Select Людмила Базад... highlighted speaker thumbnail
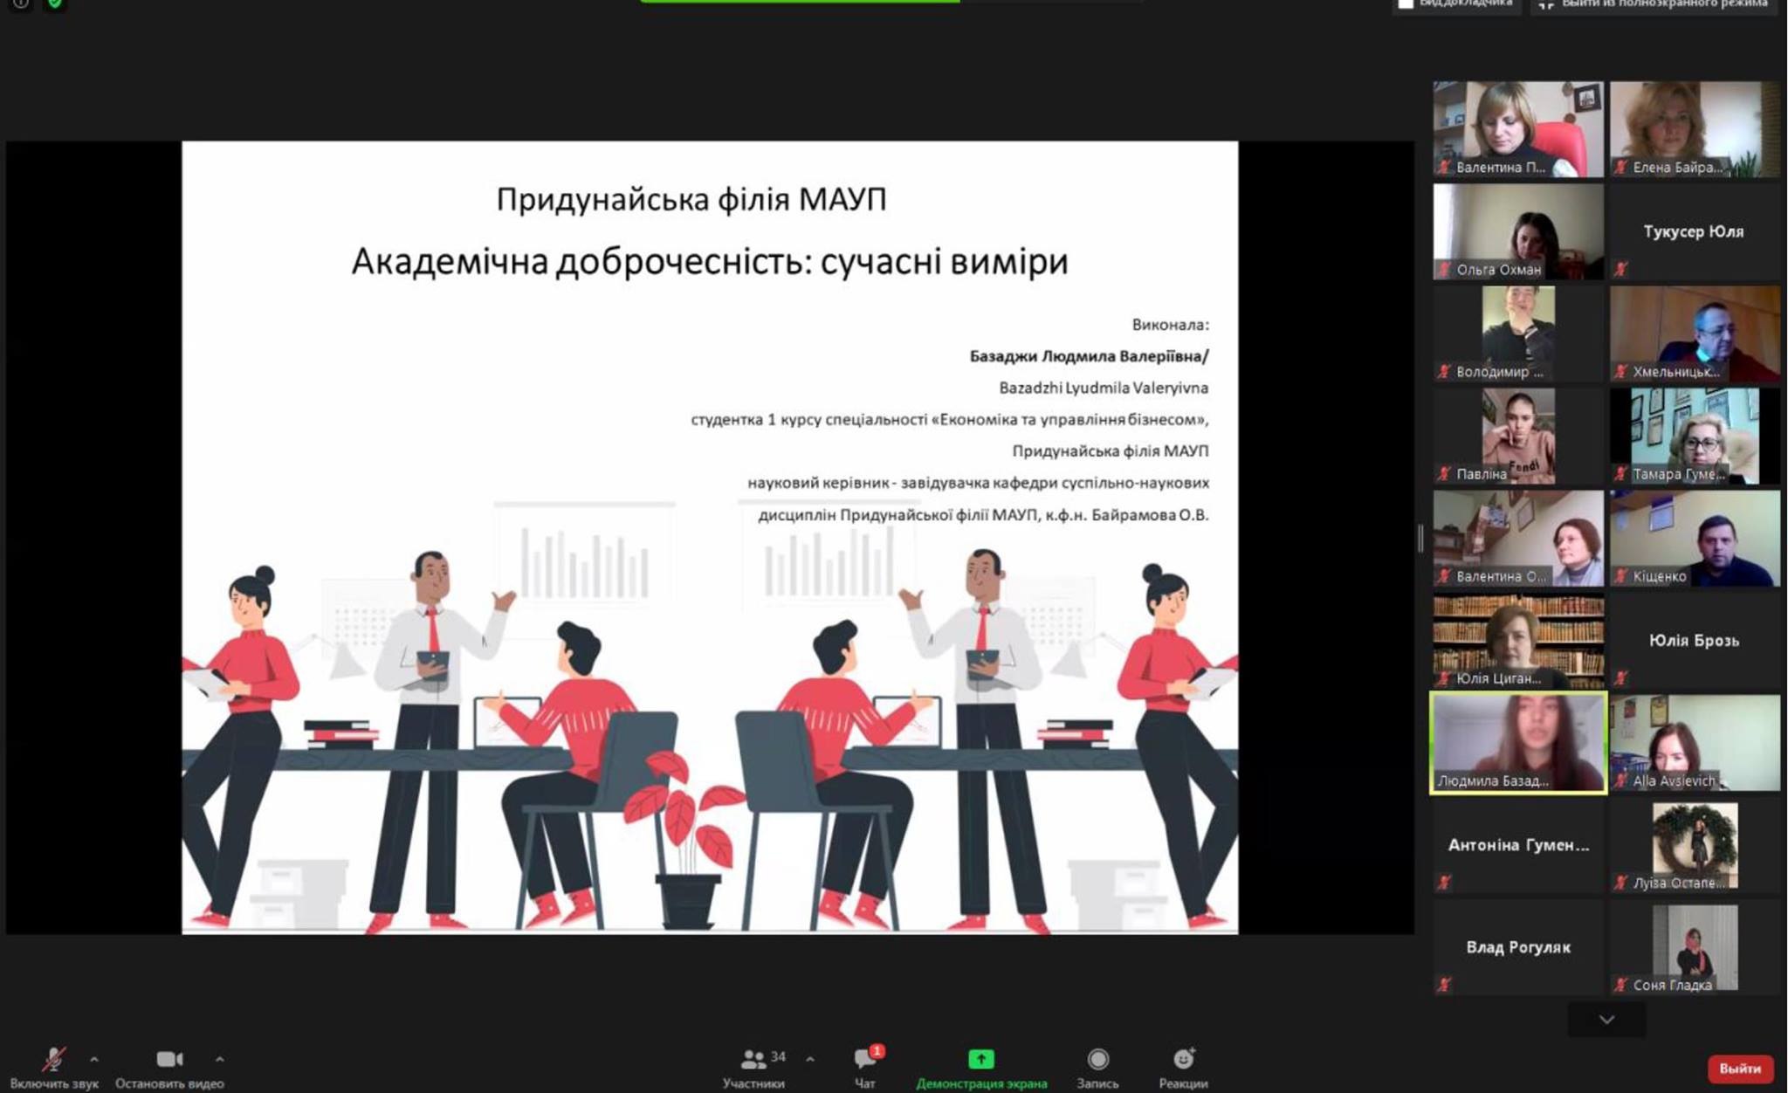The width and height of the screenshot is (1788, 1093). (1517, 743)
